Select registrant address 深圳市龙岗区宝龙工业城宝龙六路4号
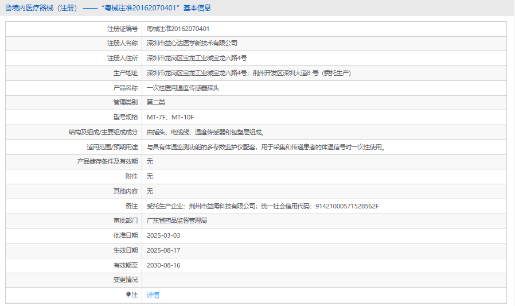This screenshot has height=306, width=515. pyautogui.click(x=197, y=58)
